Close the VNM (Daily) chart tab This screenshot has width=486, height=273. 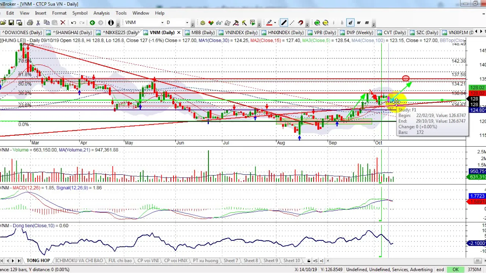pyautogui.click(x=178, y=33)
